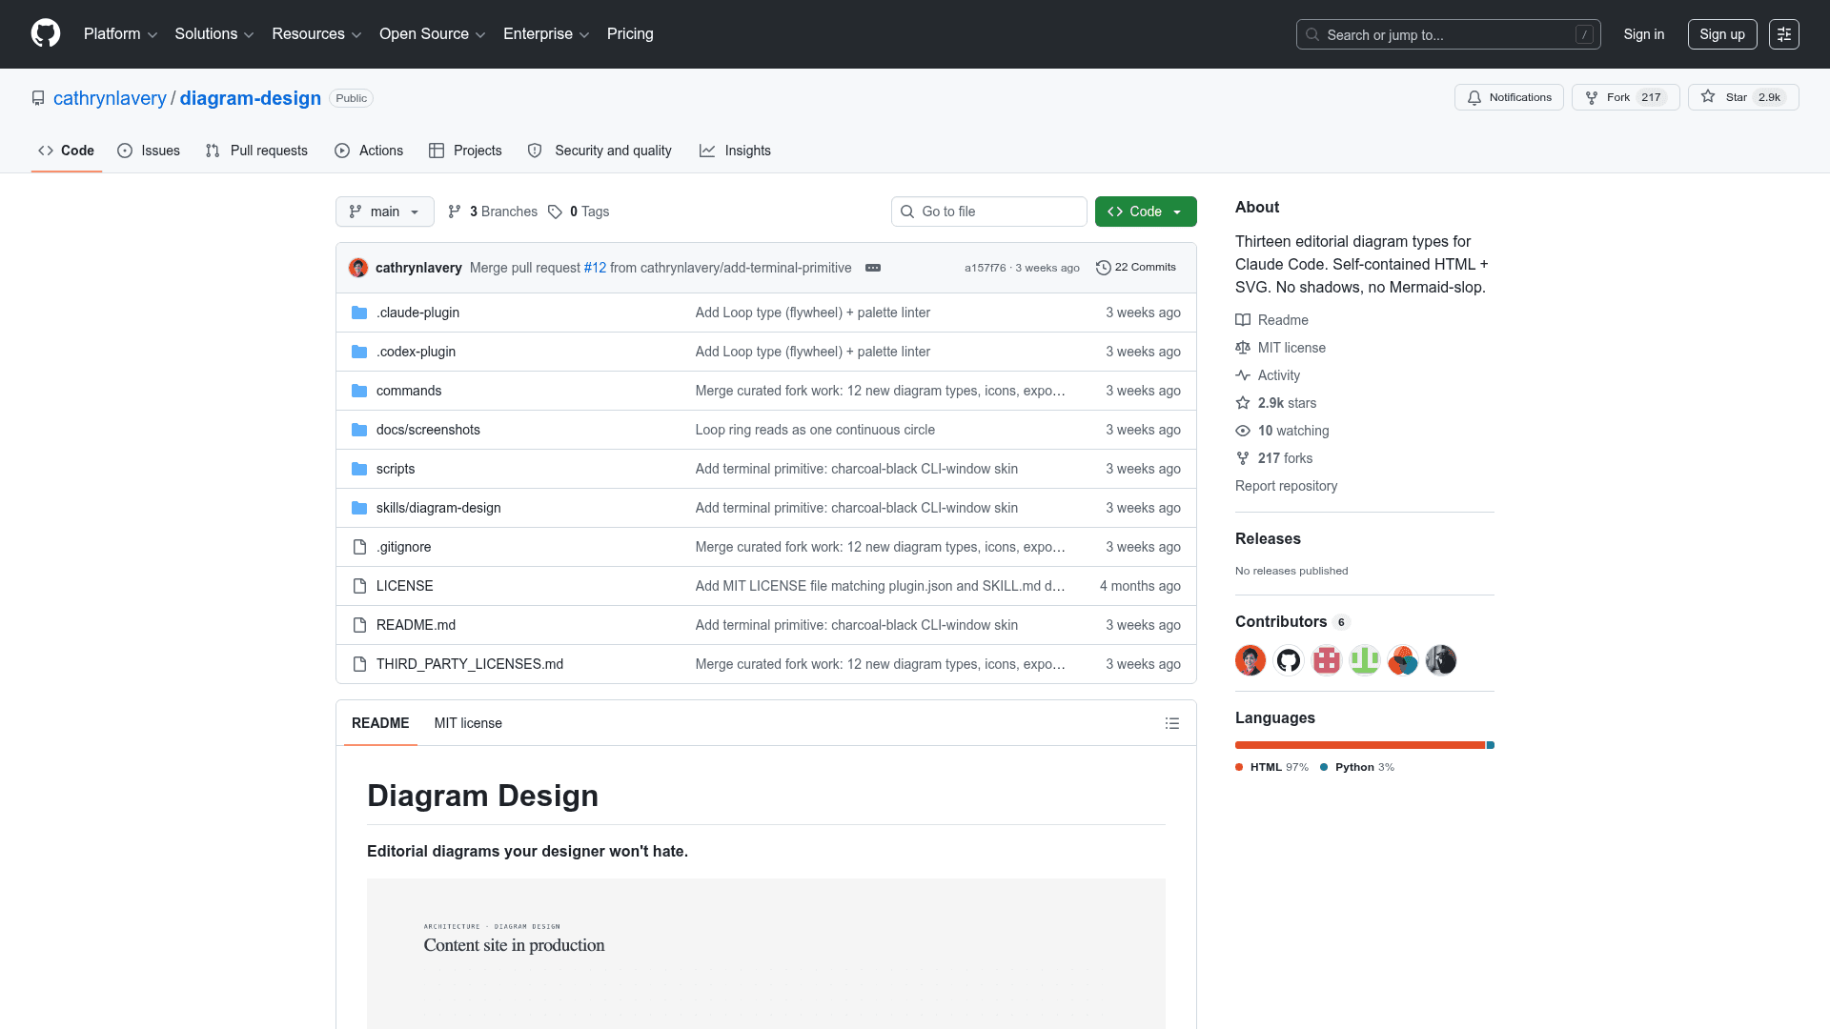Image resolution: width=1830 pixels, height=1029 pixels.
Task: Open diagram-design repository link
Action: pyautogui.click(x=251, y=98)
